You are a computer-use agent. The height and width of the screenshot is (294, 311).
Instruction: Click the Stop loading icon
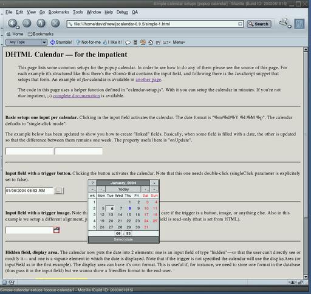55,23
